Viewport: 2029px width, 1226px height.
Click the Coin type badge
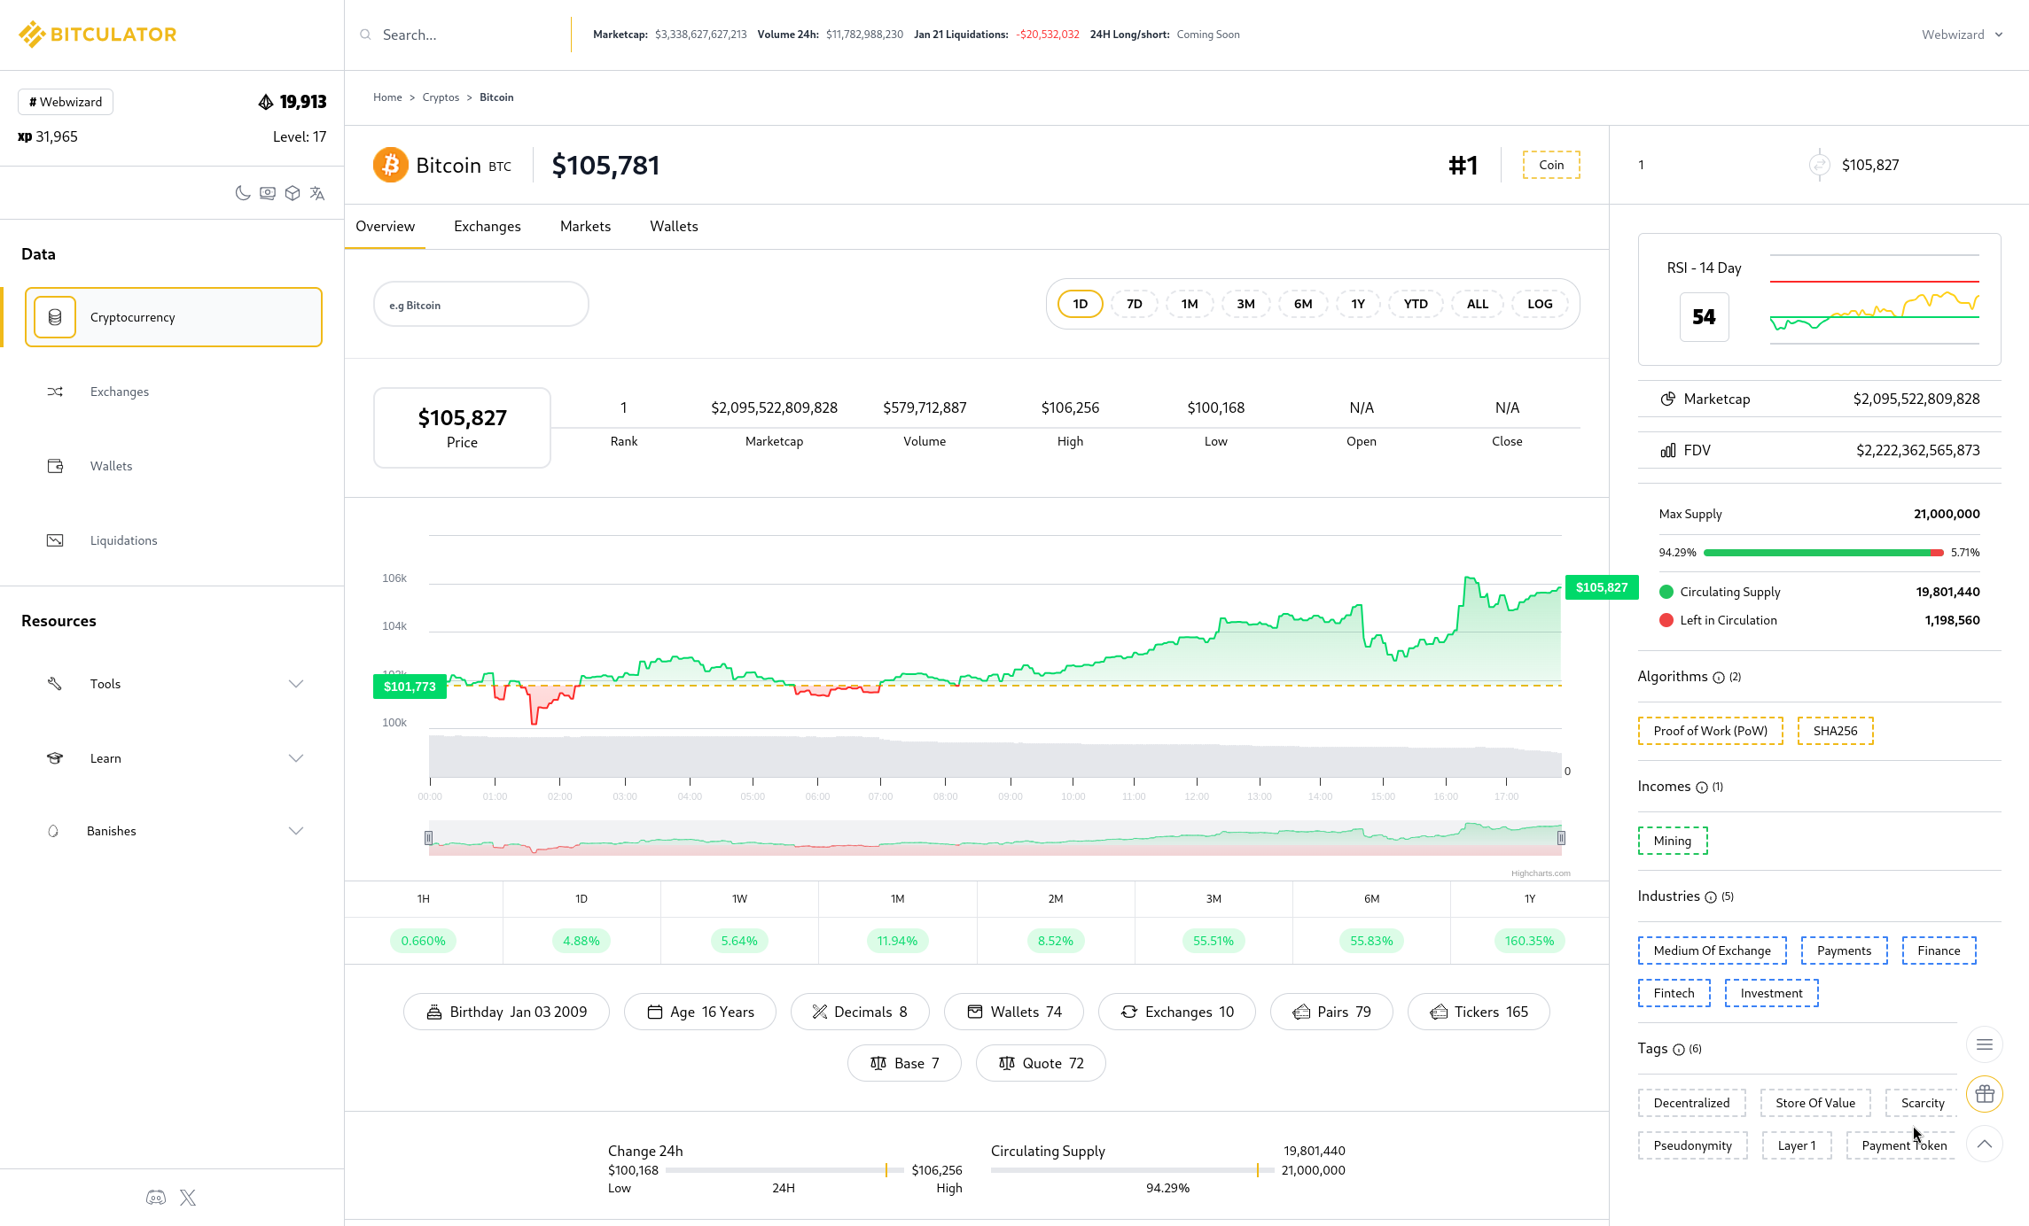coord(1551,165)
